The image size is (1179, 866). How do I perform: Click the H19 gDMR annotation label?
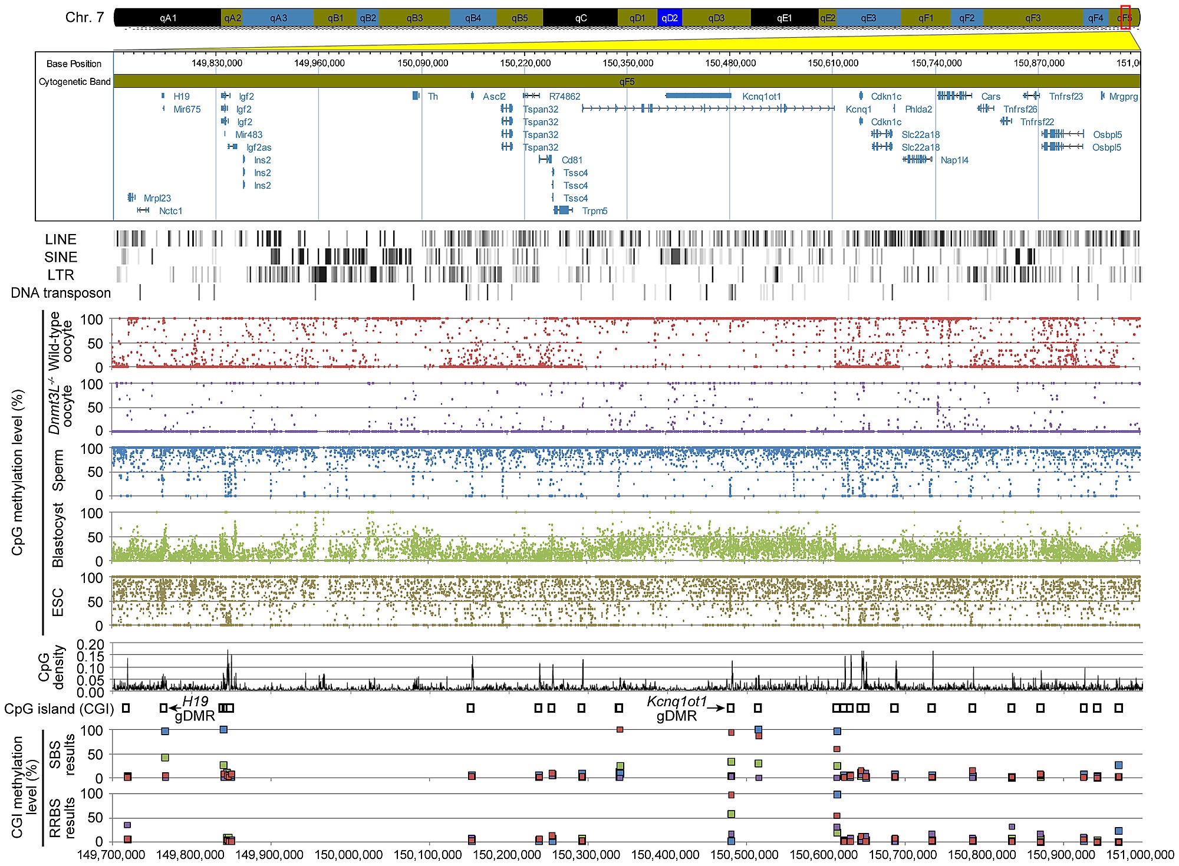[x=195, y=709]
